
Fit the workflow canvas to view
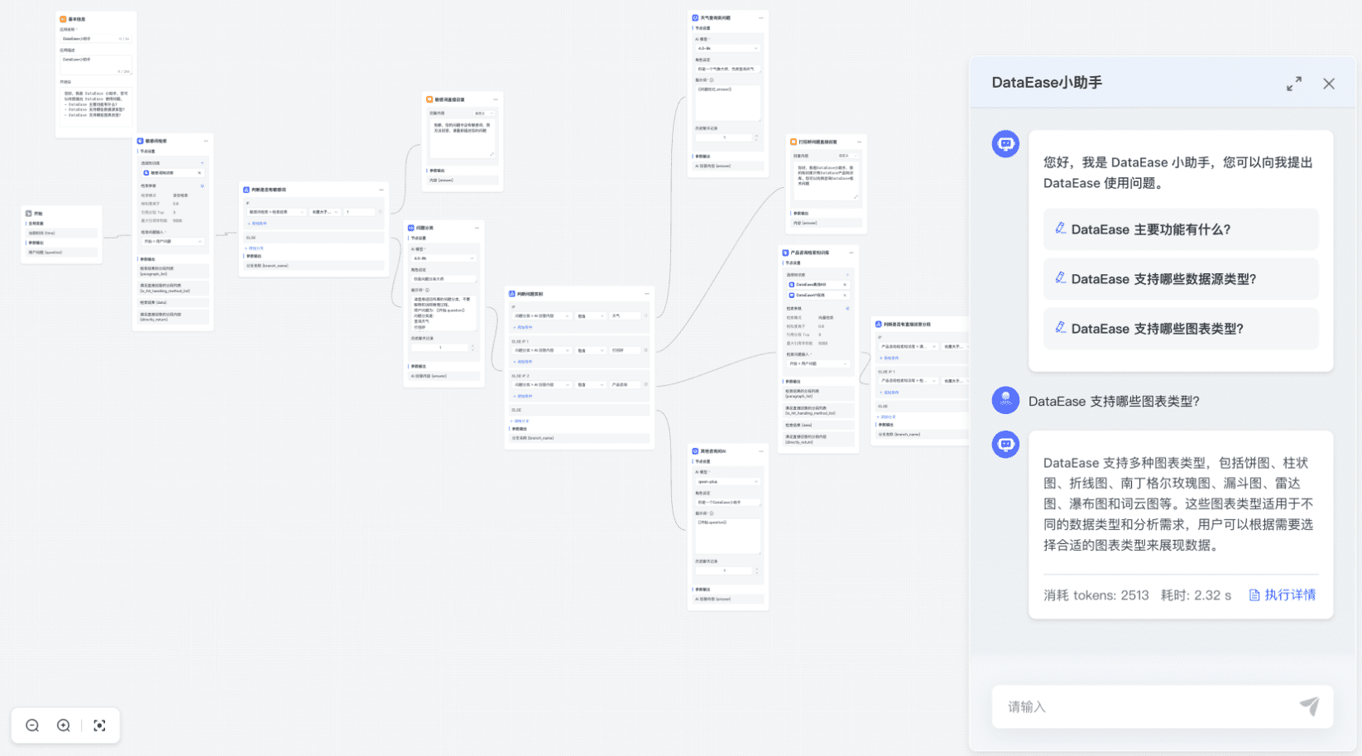(100, 725)
